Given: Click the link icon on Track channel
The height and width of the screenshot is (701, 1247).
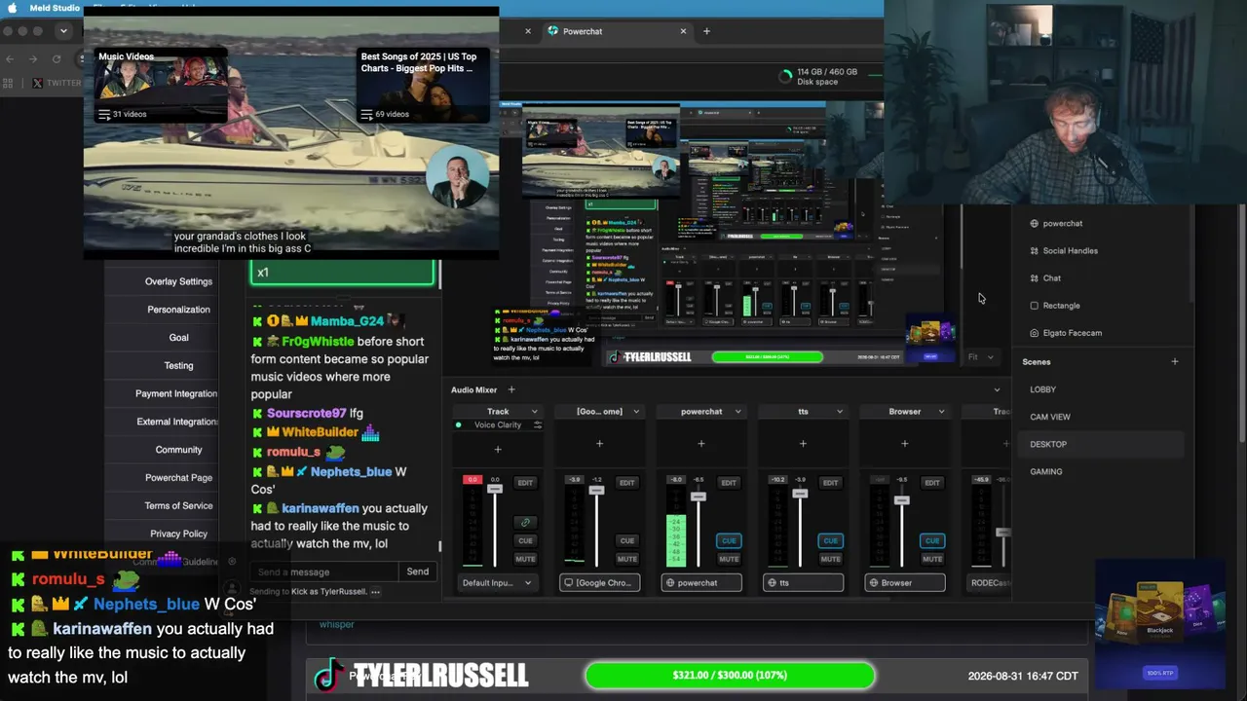Looking at the screenshot, I should click(525, 522).
